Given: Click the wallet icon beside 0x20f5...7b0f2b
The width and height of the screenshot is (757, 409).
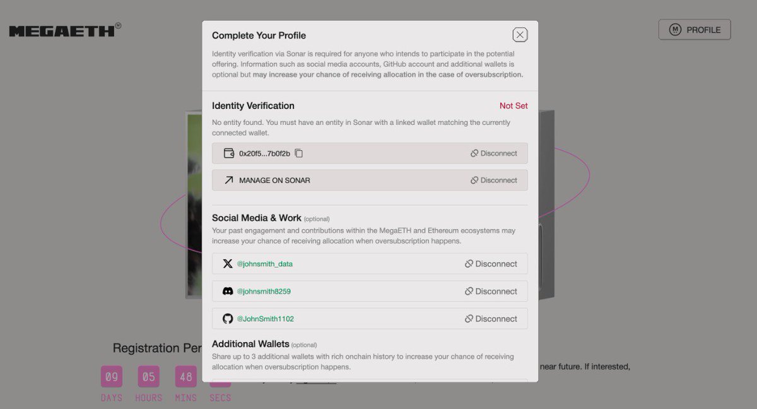Looking at the screenshot, I should click(229, 153).
